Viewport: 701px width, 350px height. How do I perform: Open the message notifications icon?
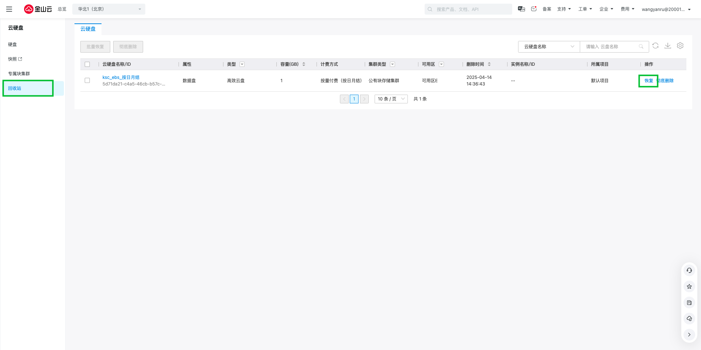click(534, 9)
